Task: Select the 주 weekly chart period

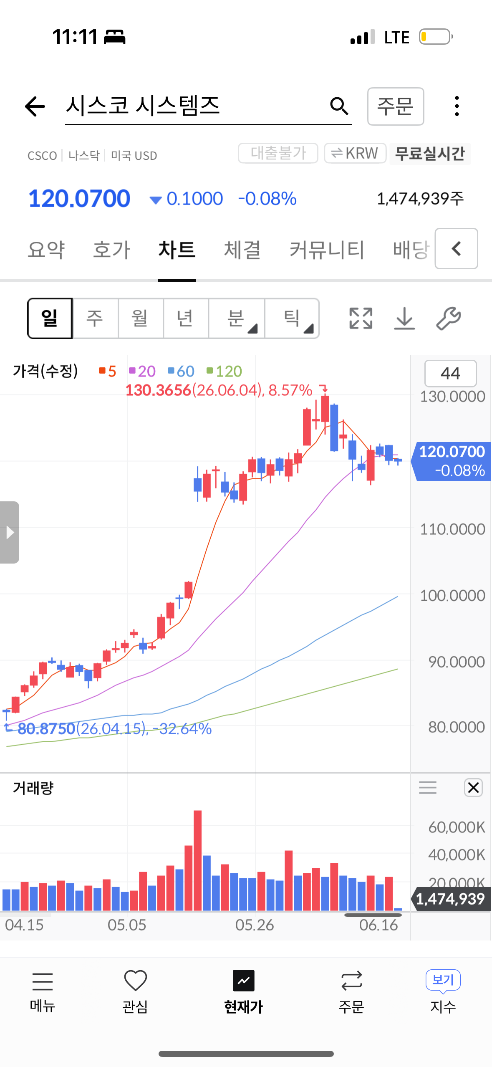Action: (x=95, y=319)
